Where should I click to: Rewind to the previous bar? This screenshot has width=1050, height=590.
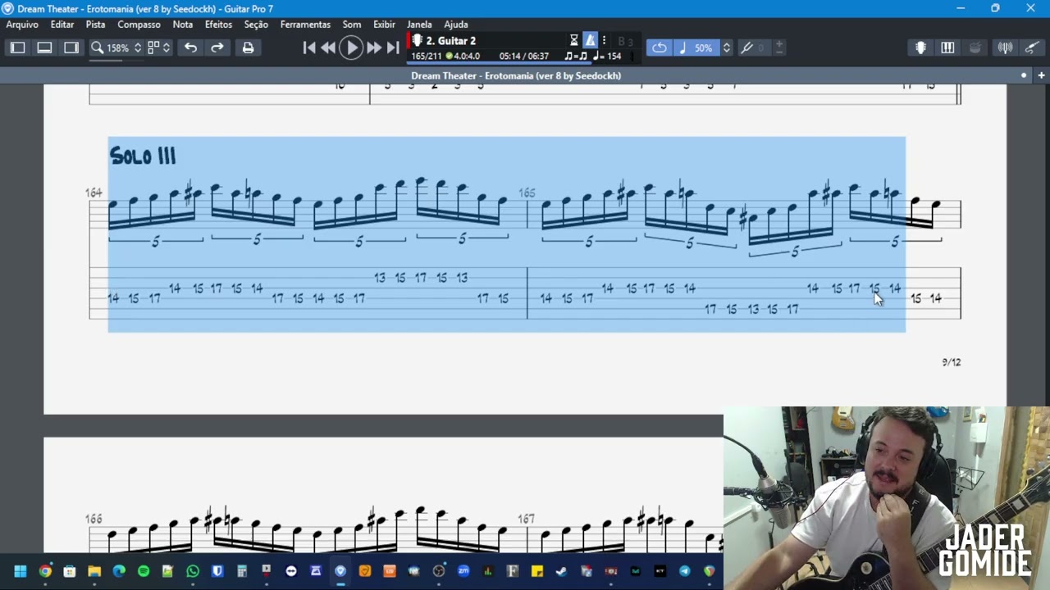(x=328, y=48)
